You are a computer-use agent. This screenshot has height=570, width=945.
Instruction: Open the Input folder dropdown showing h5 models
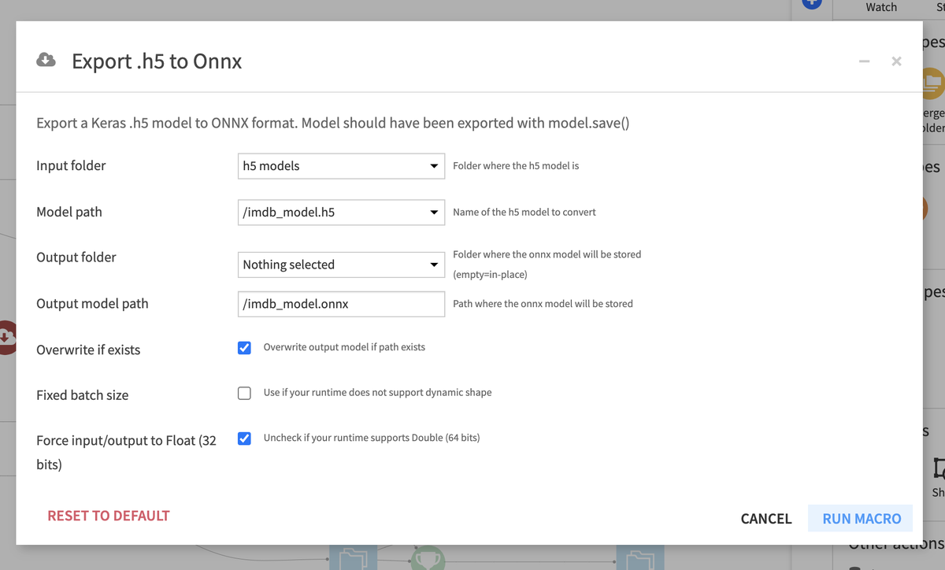[341, 166]
